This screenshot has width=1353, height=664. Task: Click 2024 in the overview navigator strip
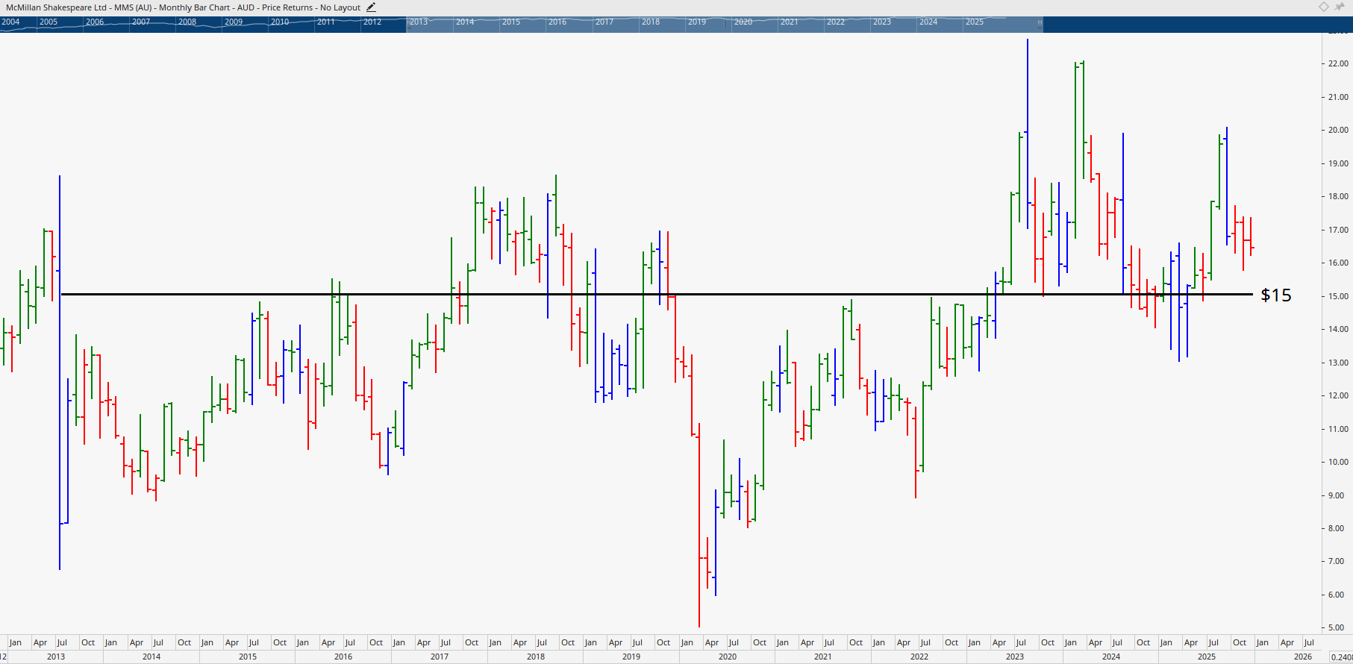(928, 22)
